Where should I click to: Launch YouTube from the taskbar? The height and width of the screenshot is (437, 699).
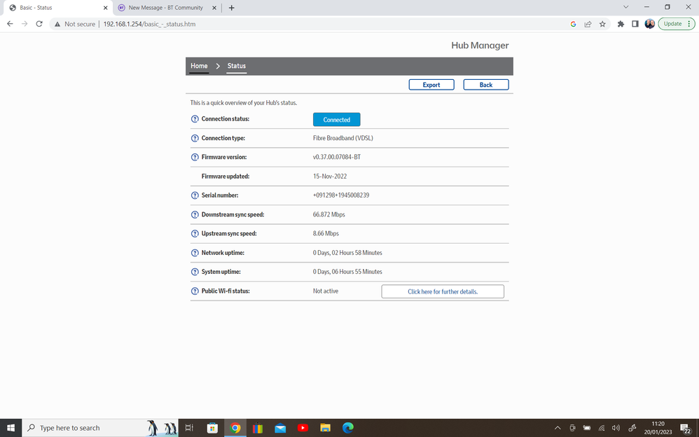pyautogui.click(x=303, y=428)
